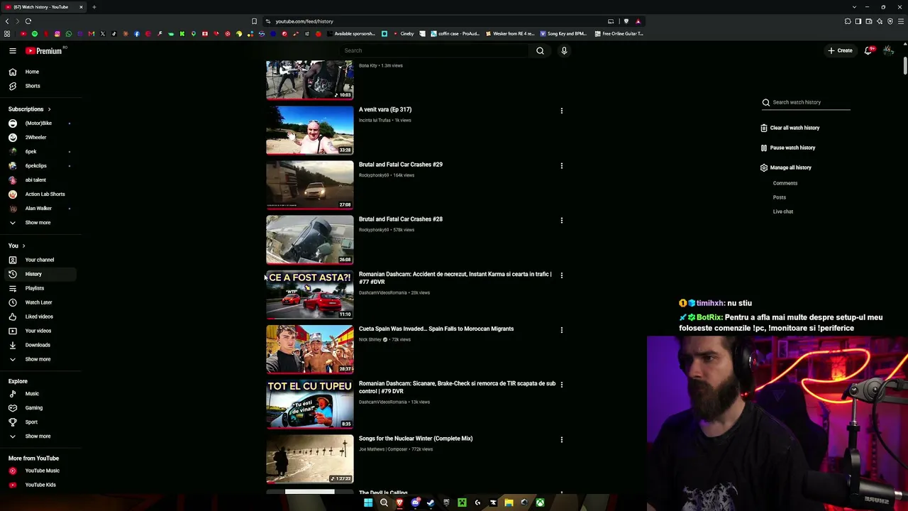This screenshot has height=511, width=908.
Task: Click the YouTube Premium logo
Action: coord(44,50)
